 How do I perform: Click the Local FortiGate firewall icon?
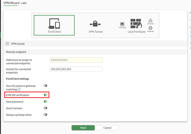[136, 23]
